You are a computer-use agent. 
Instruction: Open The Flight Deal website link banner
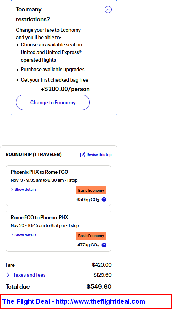(x=86, y=301)
